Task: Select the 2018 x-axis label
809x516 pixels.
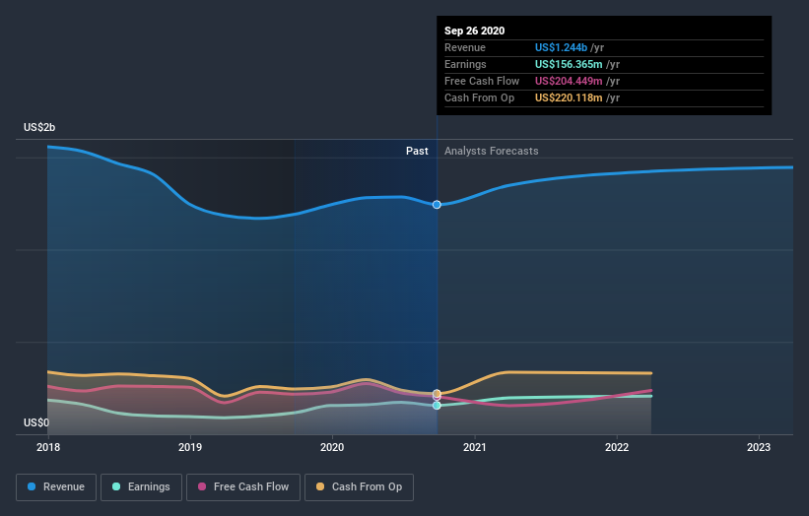Action: 48,447
